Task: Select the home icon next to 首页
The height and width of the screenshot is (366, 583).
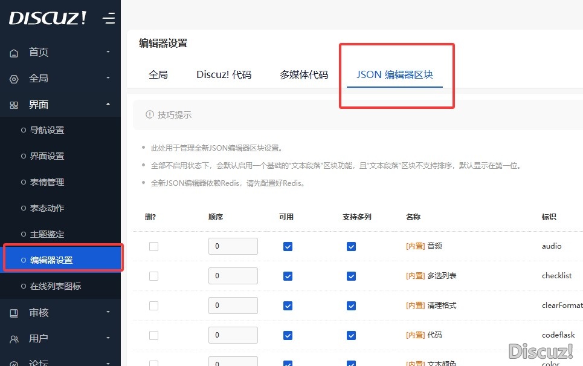Action: 13,53
